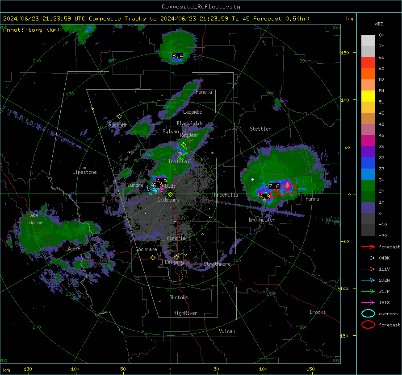Click the red forecast arrow in legend
The image size is (402, 375).
tap(368, 247)
